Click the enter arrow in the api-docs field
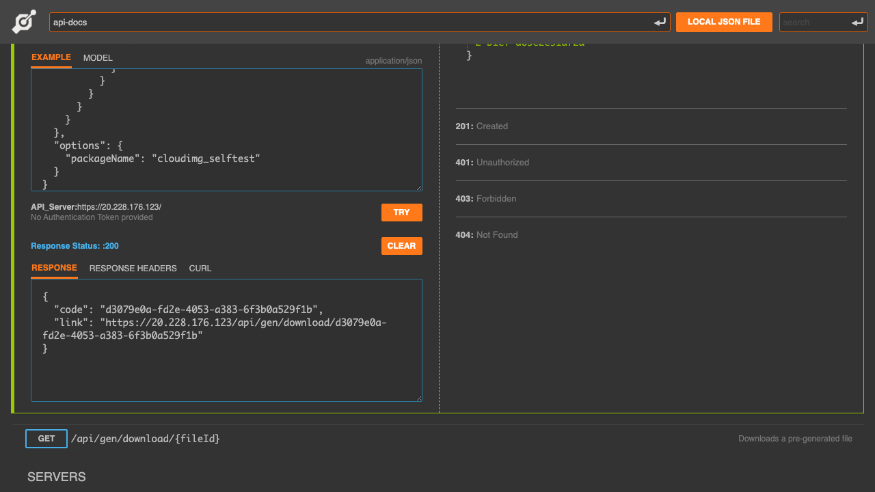The image size is (875, 492). coord(660,23)
